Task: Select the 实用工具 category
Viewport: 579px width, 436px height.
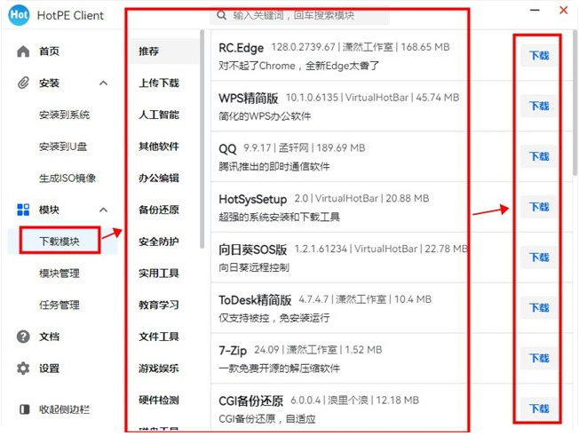Action: point(159,273)
